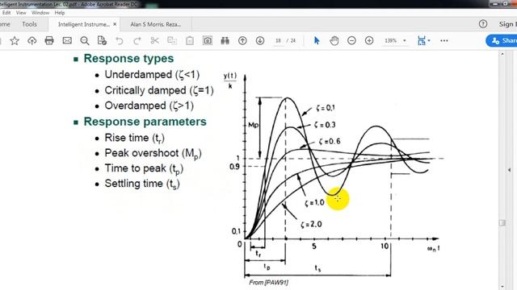
Task: Click the copy icon
Action: [x=172, y=41]
